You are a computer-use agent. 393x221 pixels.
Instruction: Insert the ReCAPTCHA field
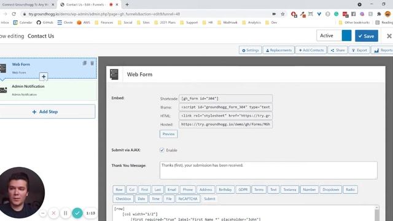point(188,199)
